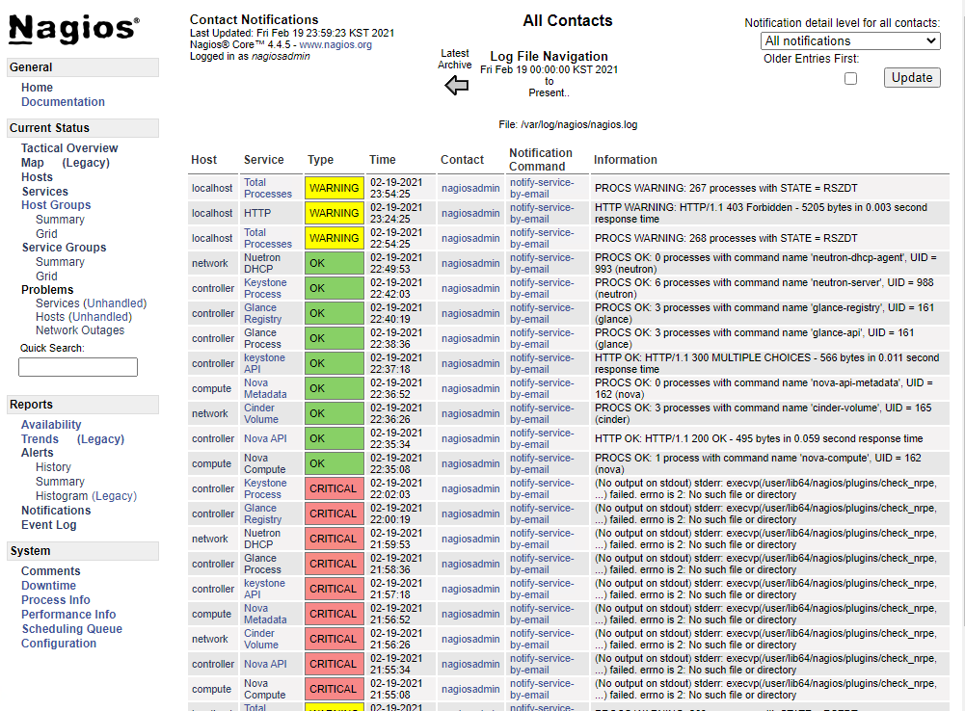Open Host Groups Grid
The height and width of the screenshot is (711, 965).
(46, 234)
